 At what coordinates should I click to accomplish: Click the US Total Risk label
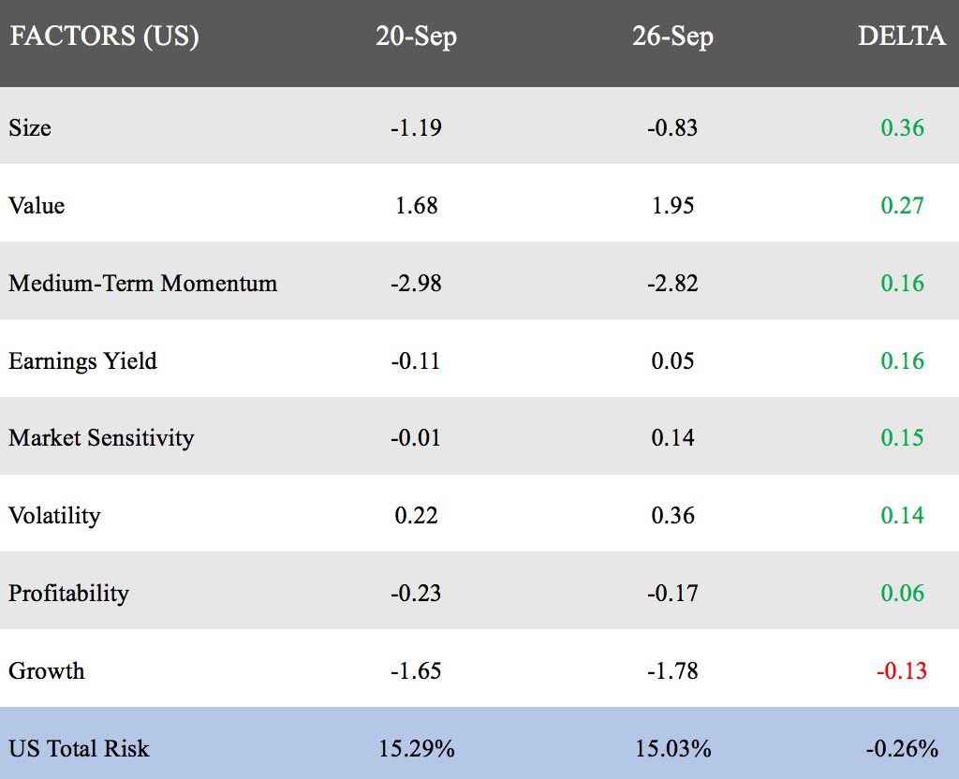79,748
